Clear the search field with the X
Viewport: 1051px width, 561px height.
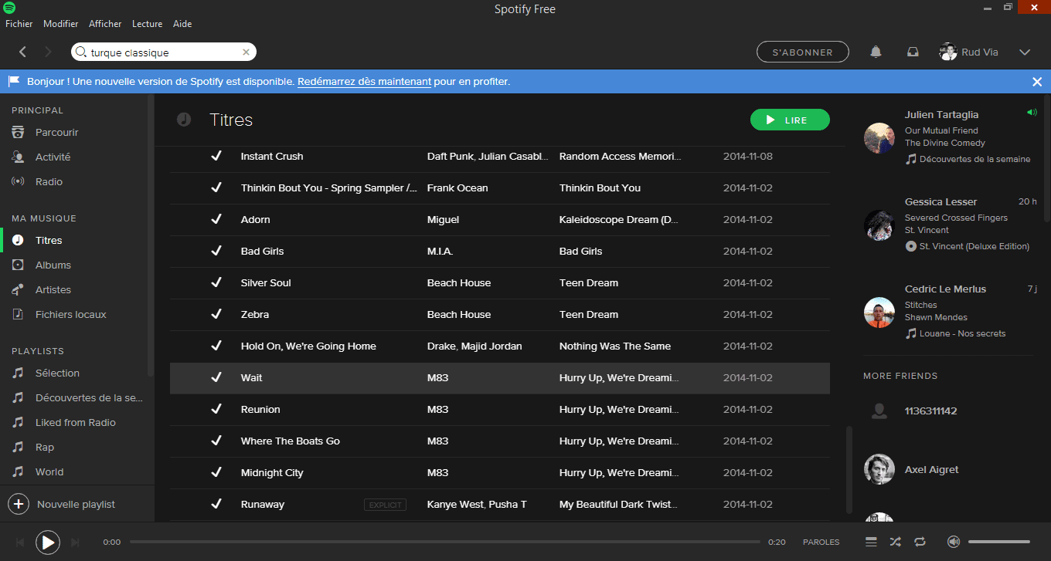[x=246, y=52]
